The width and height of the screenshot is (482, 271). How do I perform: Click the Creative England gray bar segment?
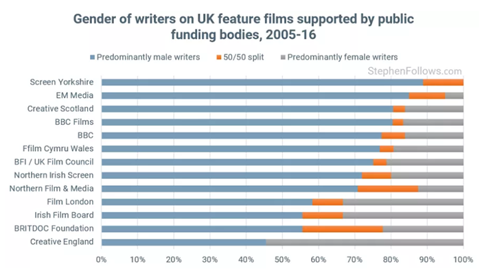pyautogui.click(x=365, y=242)
